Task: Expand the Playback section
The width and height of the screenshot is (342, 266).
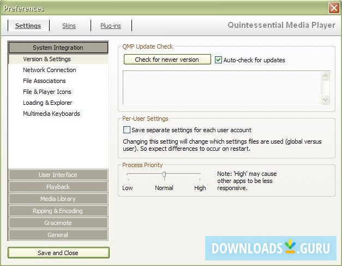Action: tap(58, 187)
